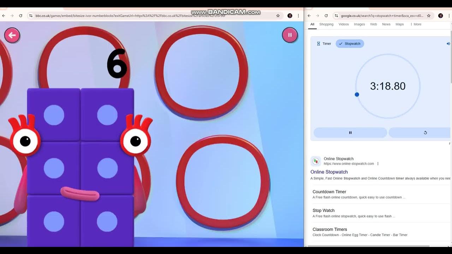Bookmark the BBC game page with the star
This screenshot has height=254, width=452.
click(x=278, y=16)
